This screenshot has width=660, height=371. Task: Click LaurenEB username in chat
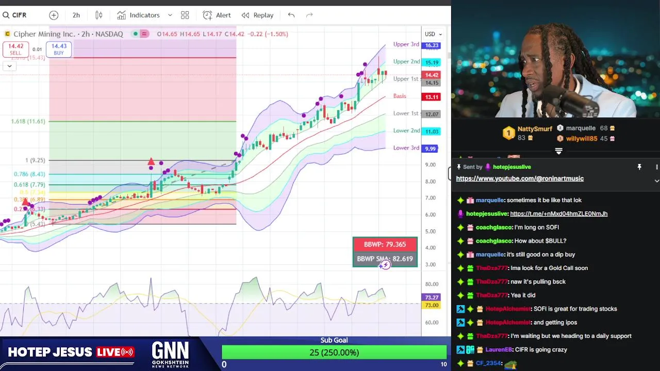pos(500,350)
